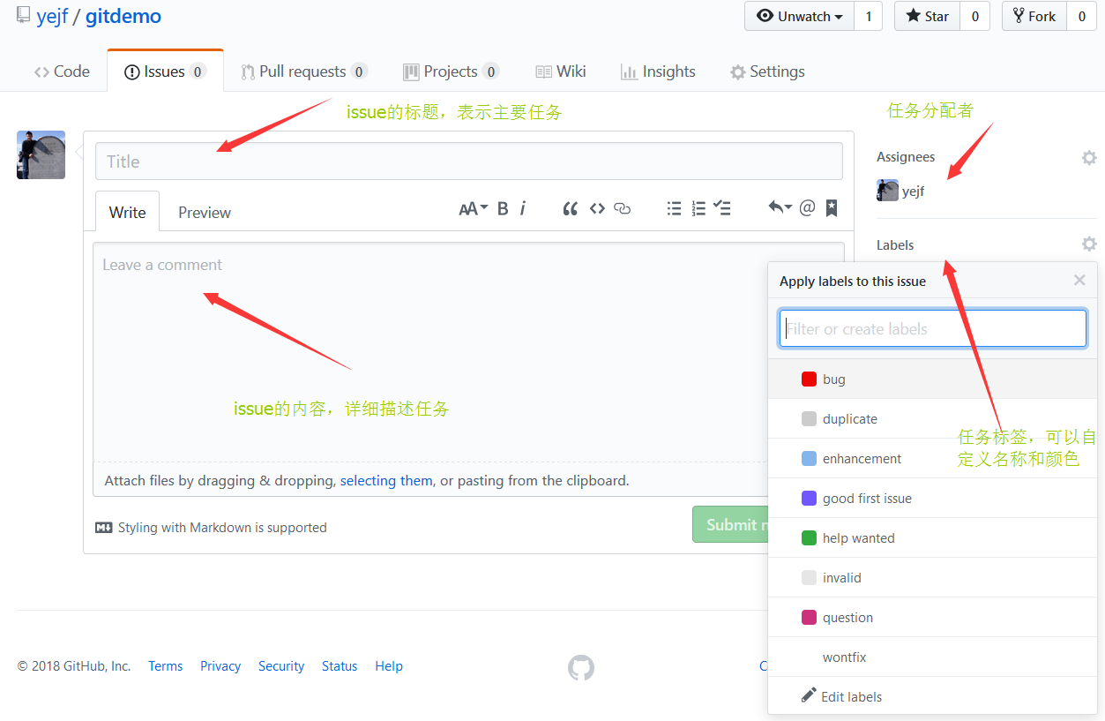Open the Status footer link
This screenshot has height=721, width=1105.
[x=340, y=666]
